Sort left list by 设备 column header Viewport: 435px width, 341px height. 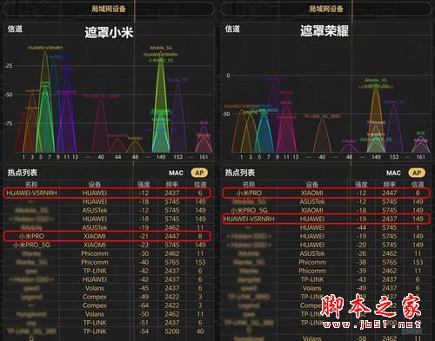95,184
